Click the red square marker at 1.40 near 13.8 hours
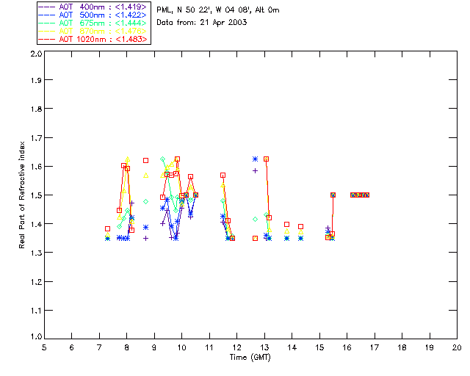 (287, 224)
